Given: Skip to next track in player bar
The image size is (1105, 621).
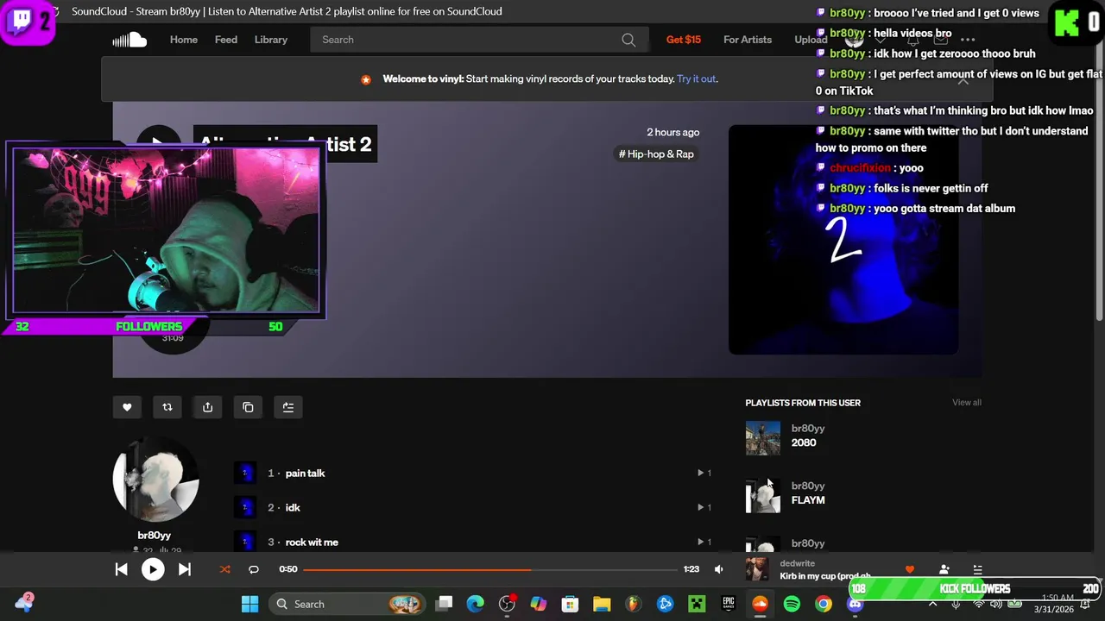Looking at the screenshot, I should coord(185,569).
